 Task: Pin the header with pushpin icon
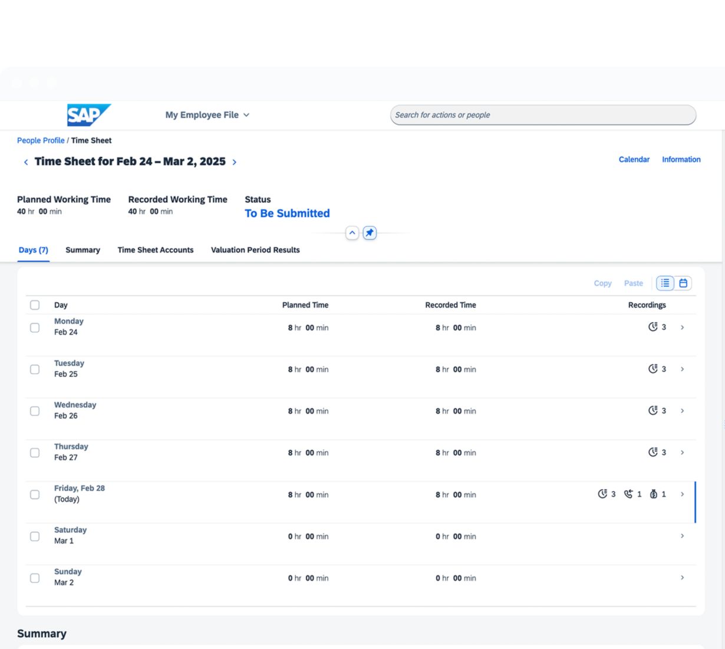click(370, 233)
